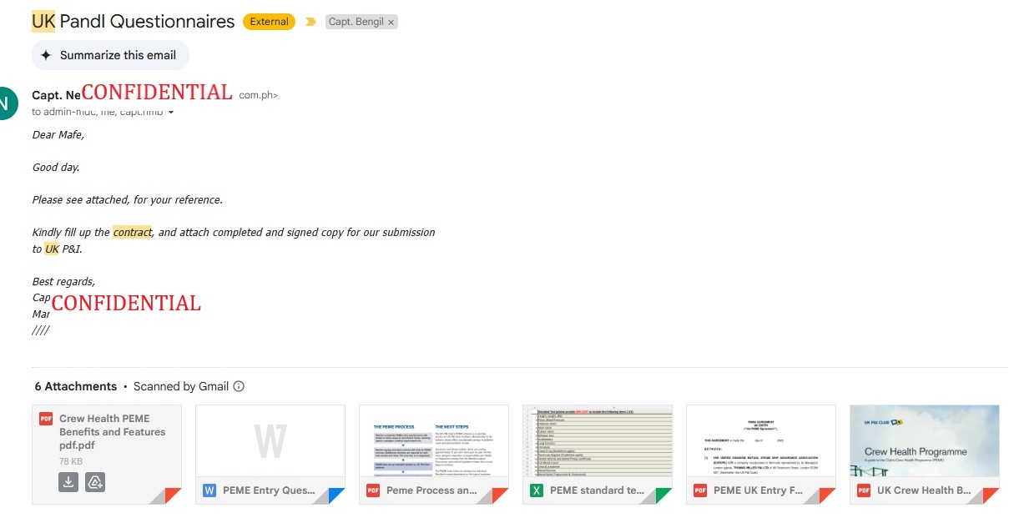Click the Word icon on PEME Entry Ques
The width and height of the screenshot is (1009, 518).
(x=209, y=490)
